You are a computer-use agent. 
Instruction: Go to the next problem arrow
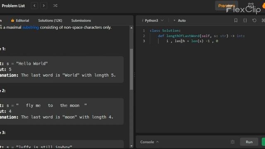44,5
